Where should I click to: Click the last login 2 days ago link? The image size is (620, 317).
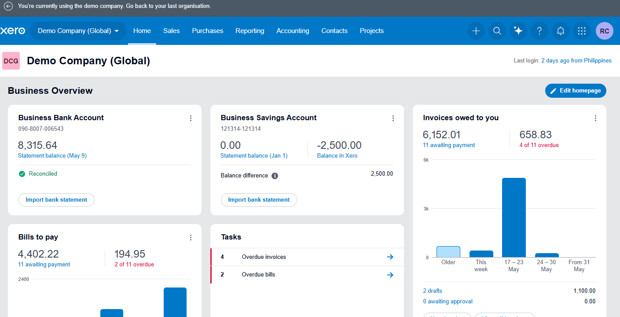click(576, 61)
